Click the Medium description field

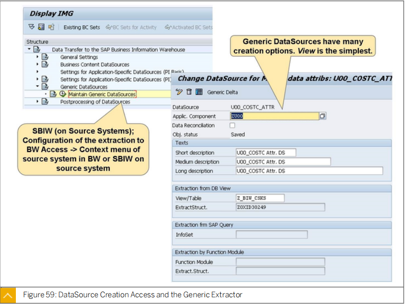point(283,162)
